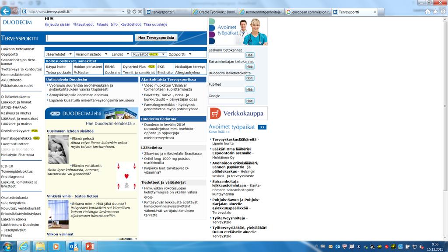Screen dimensions: 448x252
Task: Open the browser Tools gear icon
Action: pyautogui.click(x=443, y=12)
